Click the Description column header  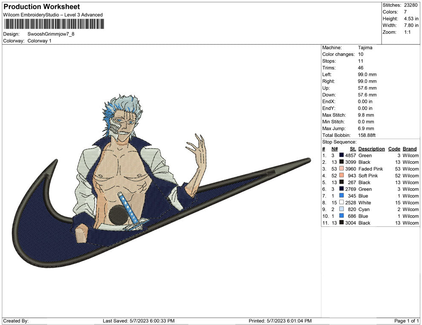coord(371,149)
